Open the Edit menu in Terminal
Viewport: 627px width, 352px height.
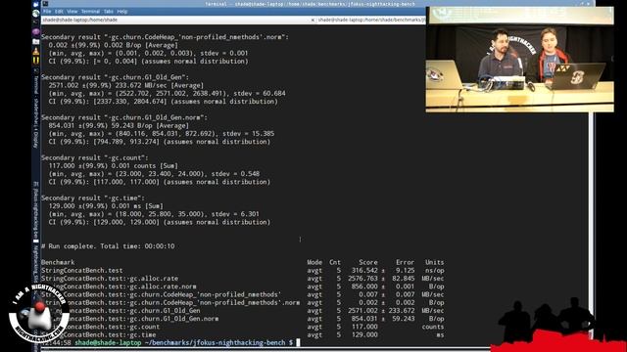(59, 11)
